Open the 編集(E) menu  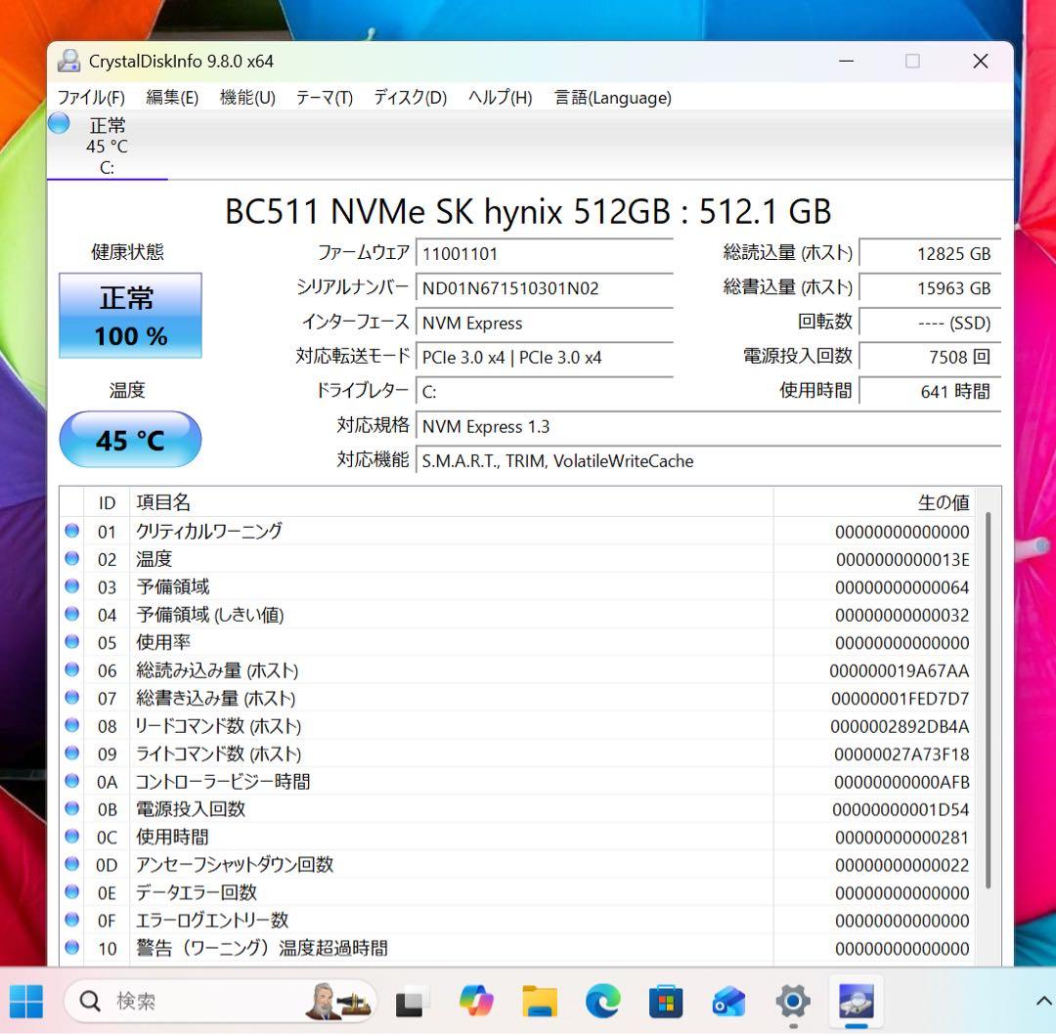click(172, 98)
